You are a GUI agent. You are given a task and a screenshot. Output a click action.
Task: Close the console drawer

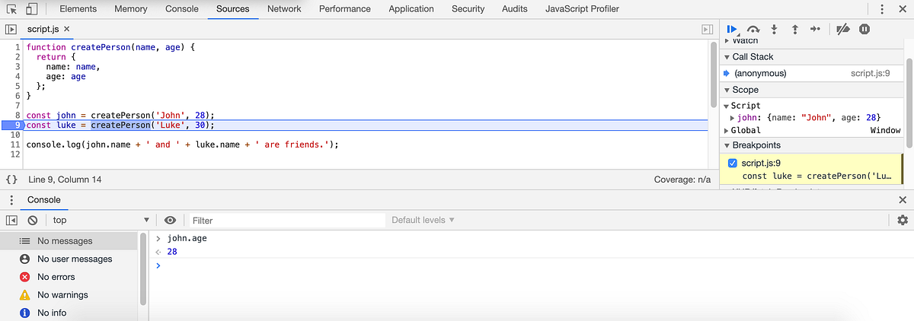click(x=903, y=200)
